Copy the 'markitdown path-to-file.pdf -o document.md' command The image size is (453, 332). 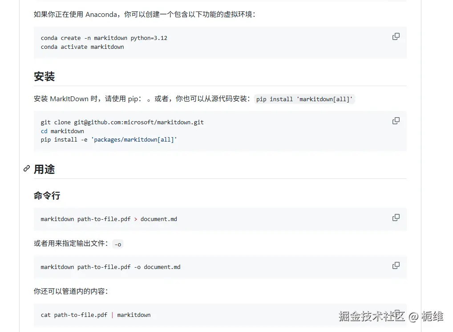396,266
